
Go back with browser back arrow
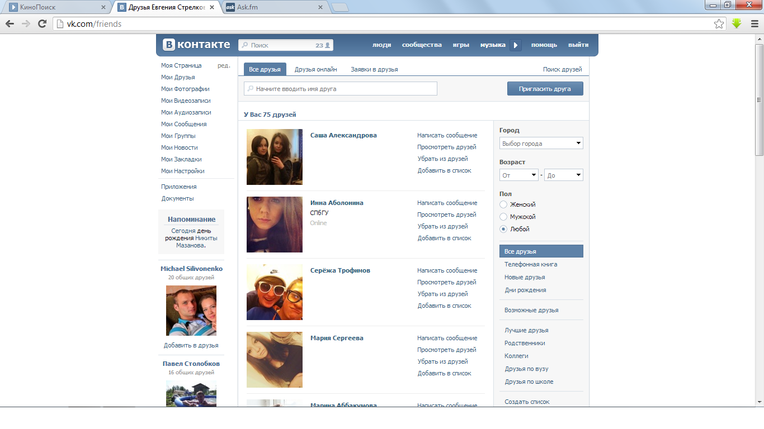pyautogui.click(x=10, y=23)
